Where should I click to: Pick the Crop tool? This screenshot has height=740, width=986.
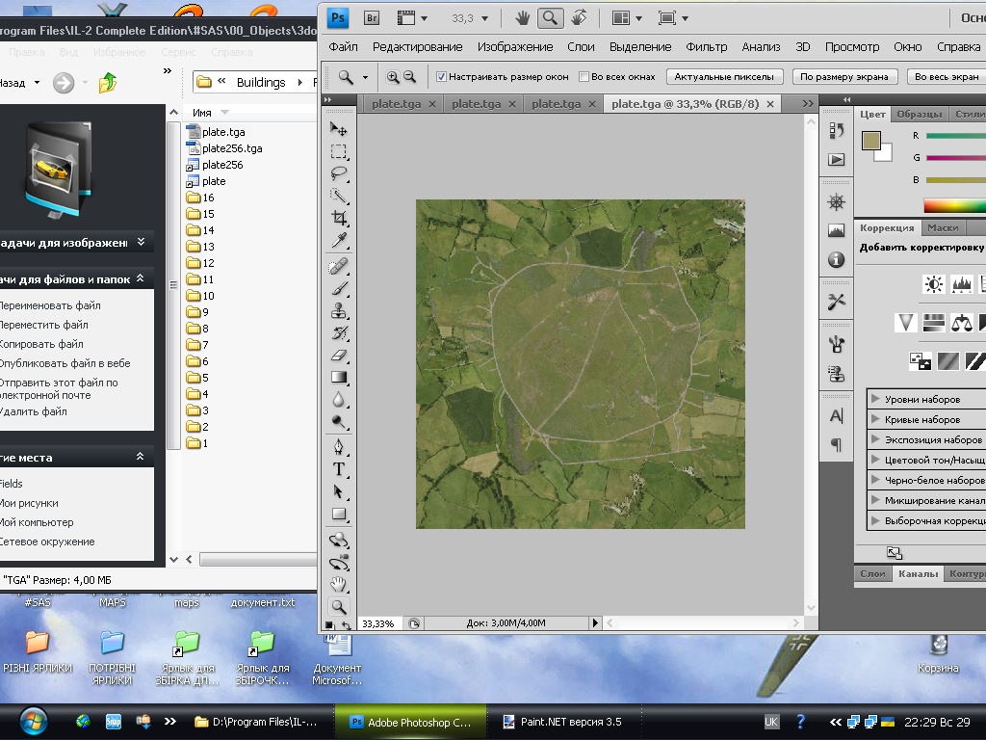pos(338,219)
